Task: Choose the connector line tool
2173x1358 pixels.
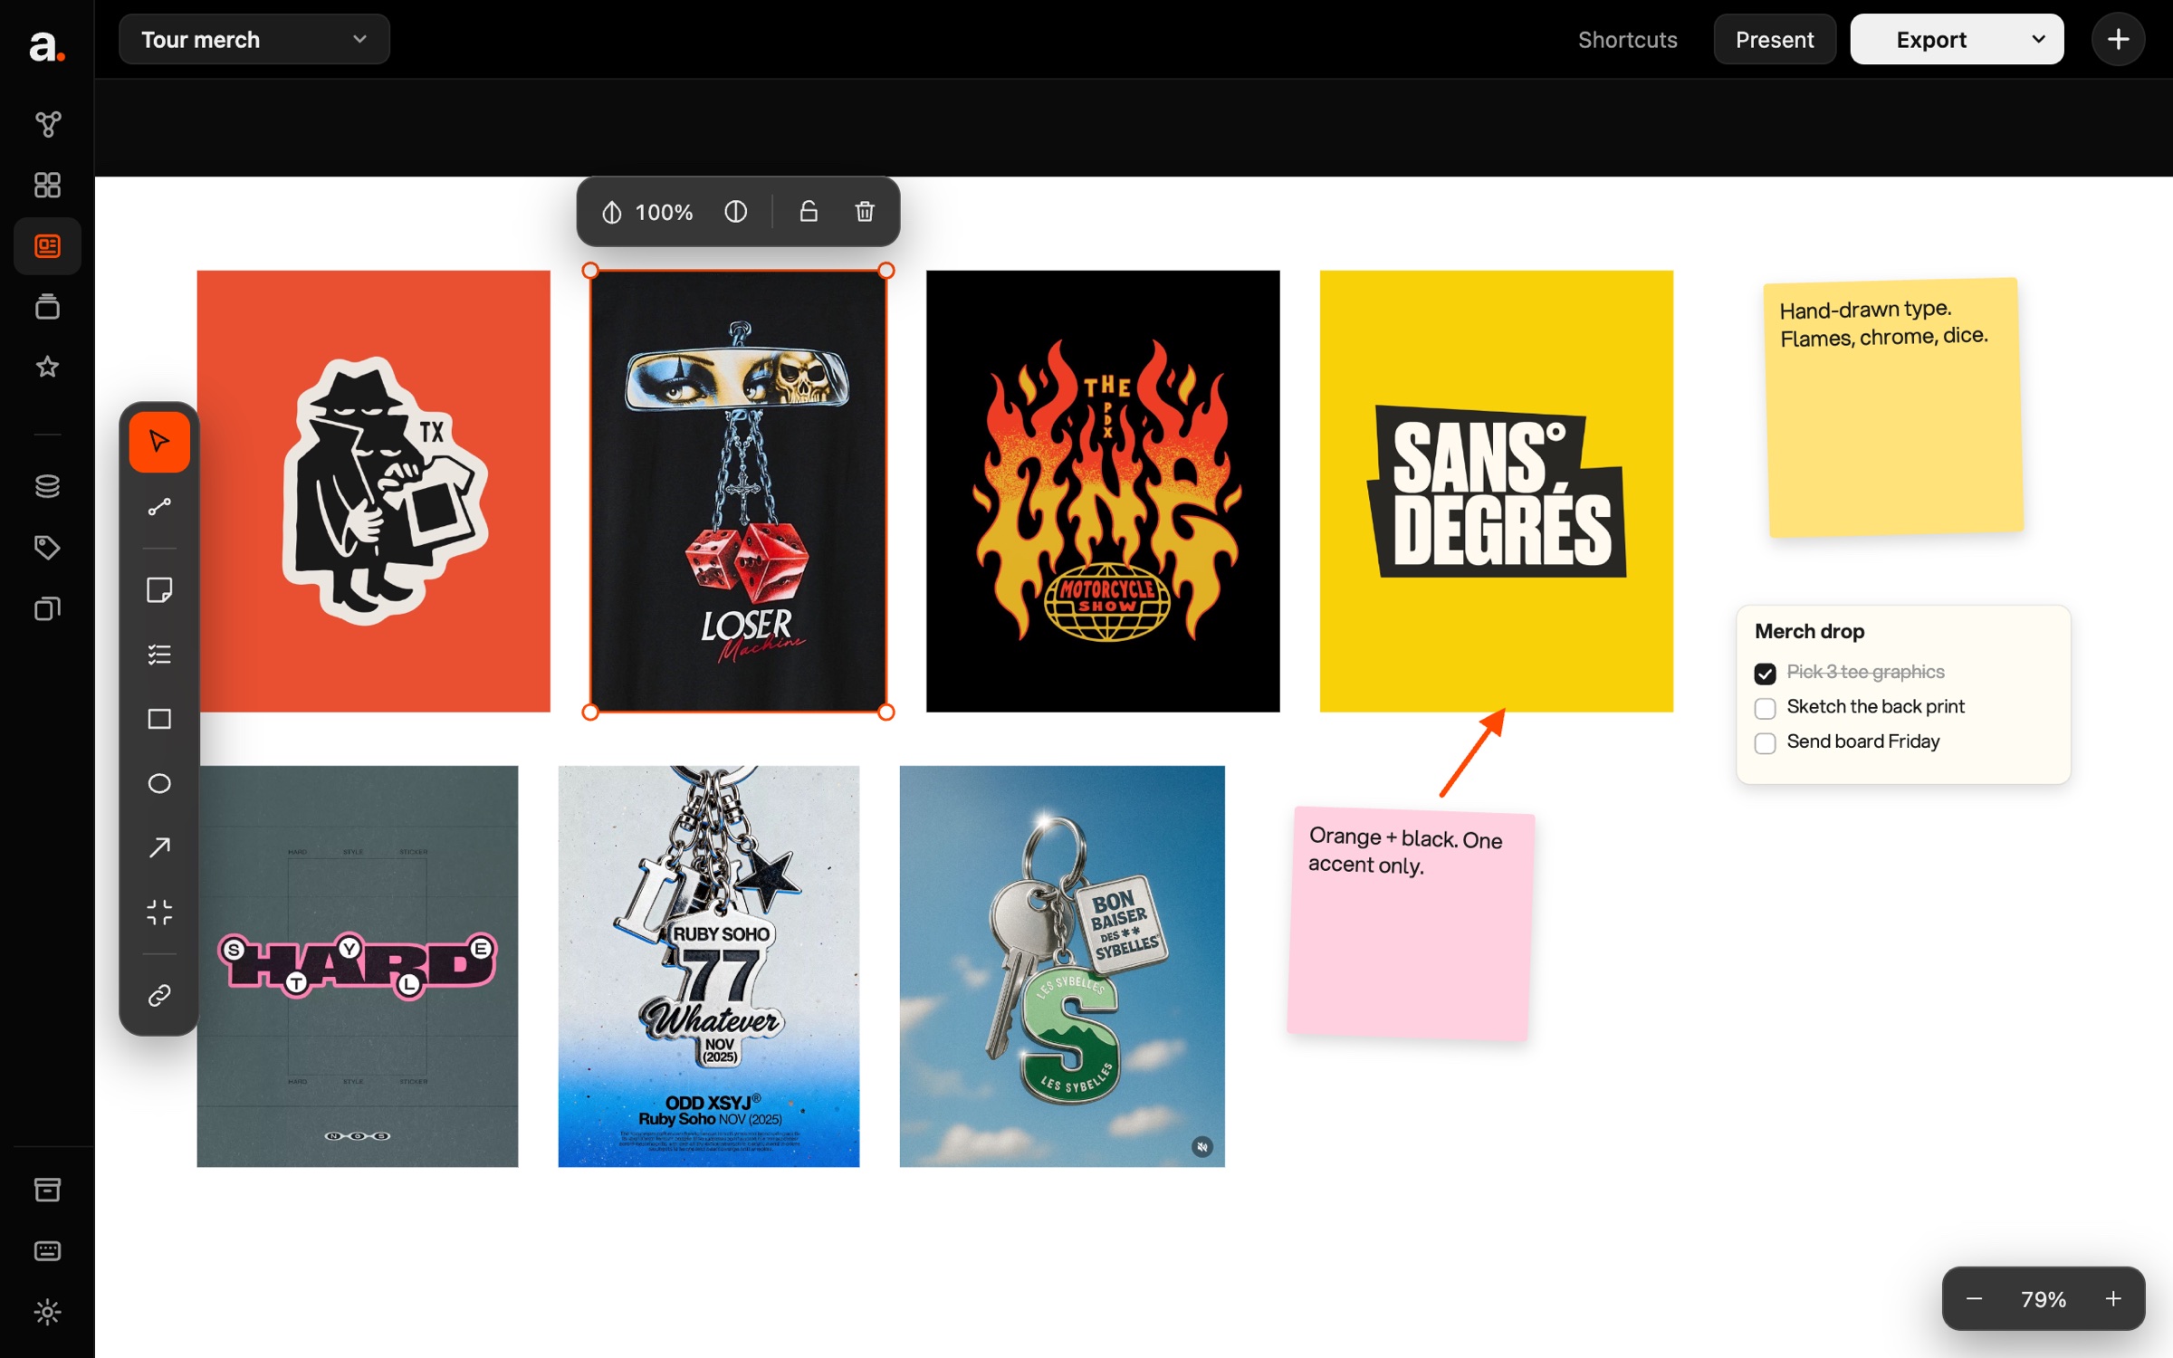Action: pos(159,507)
